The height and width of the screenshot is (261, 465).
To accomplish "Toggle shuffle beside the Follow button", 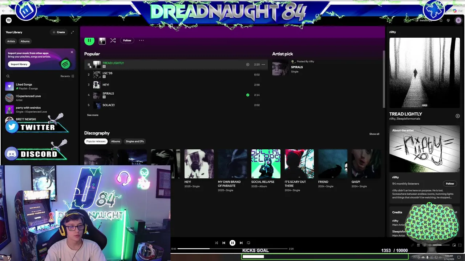I will click(x=113, y=41).
